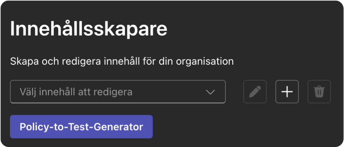Create new content using the plus button
The height and width of the screenshot is (147, 344).
(287, 92)
